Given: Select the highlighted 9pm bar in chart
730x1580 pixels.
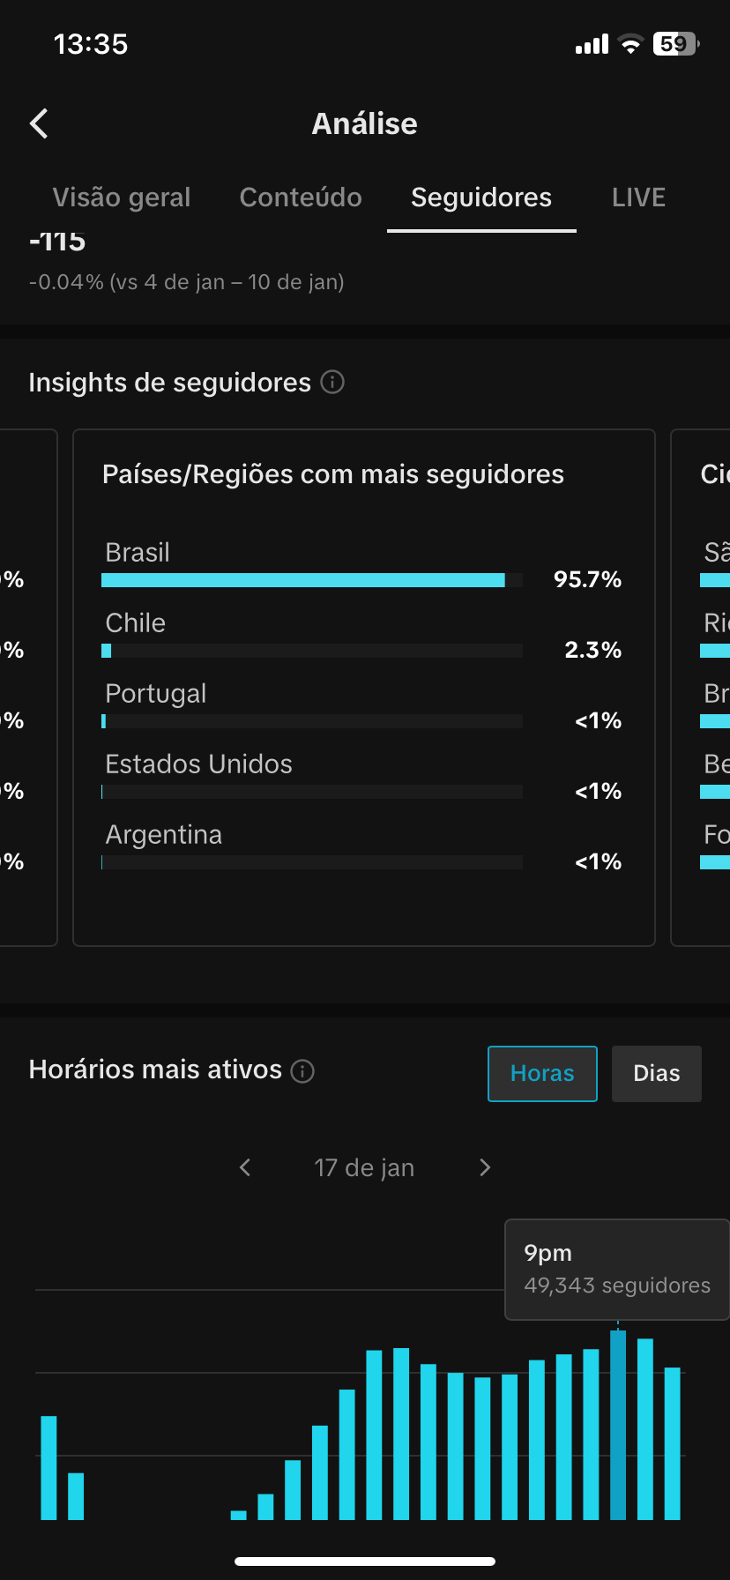Looking at the screenshot, I should coord(618,1424).
